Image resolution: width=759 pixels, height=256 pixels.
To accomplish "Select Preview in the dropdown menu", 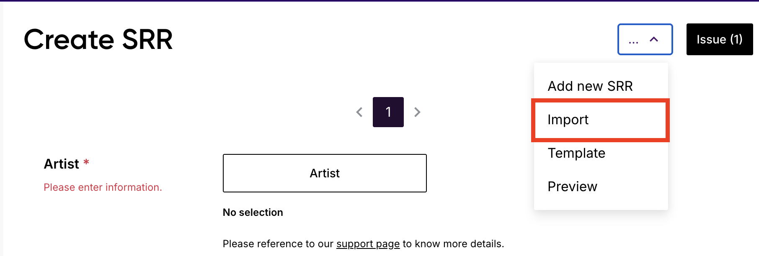I will [x=572, y=187].
